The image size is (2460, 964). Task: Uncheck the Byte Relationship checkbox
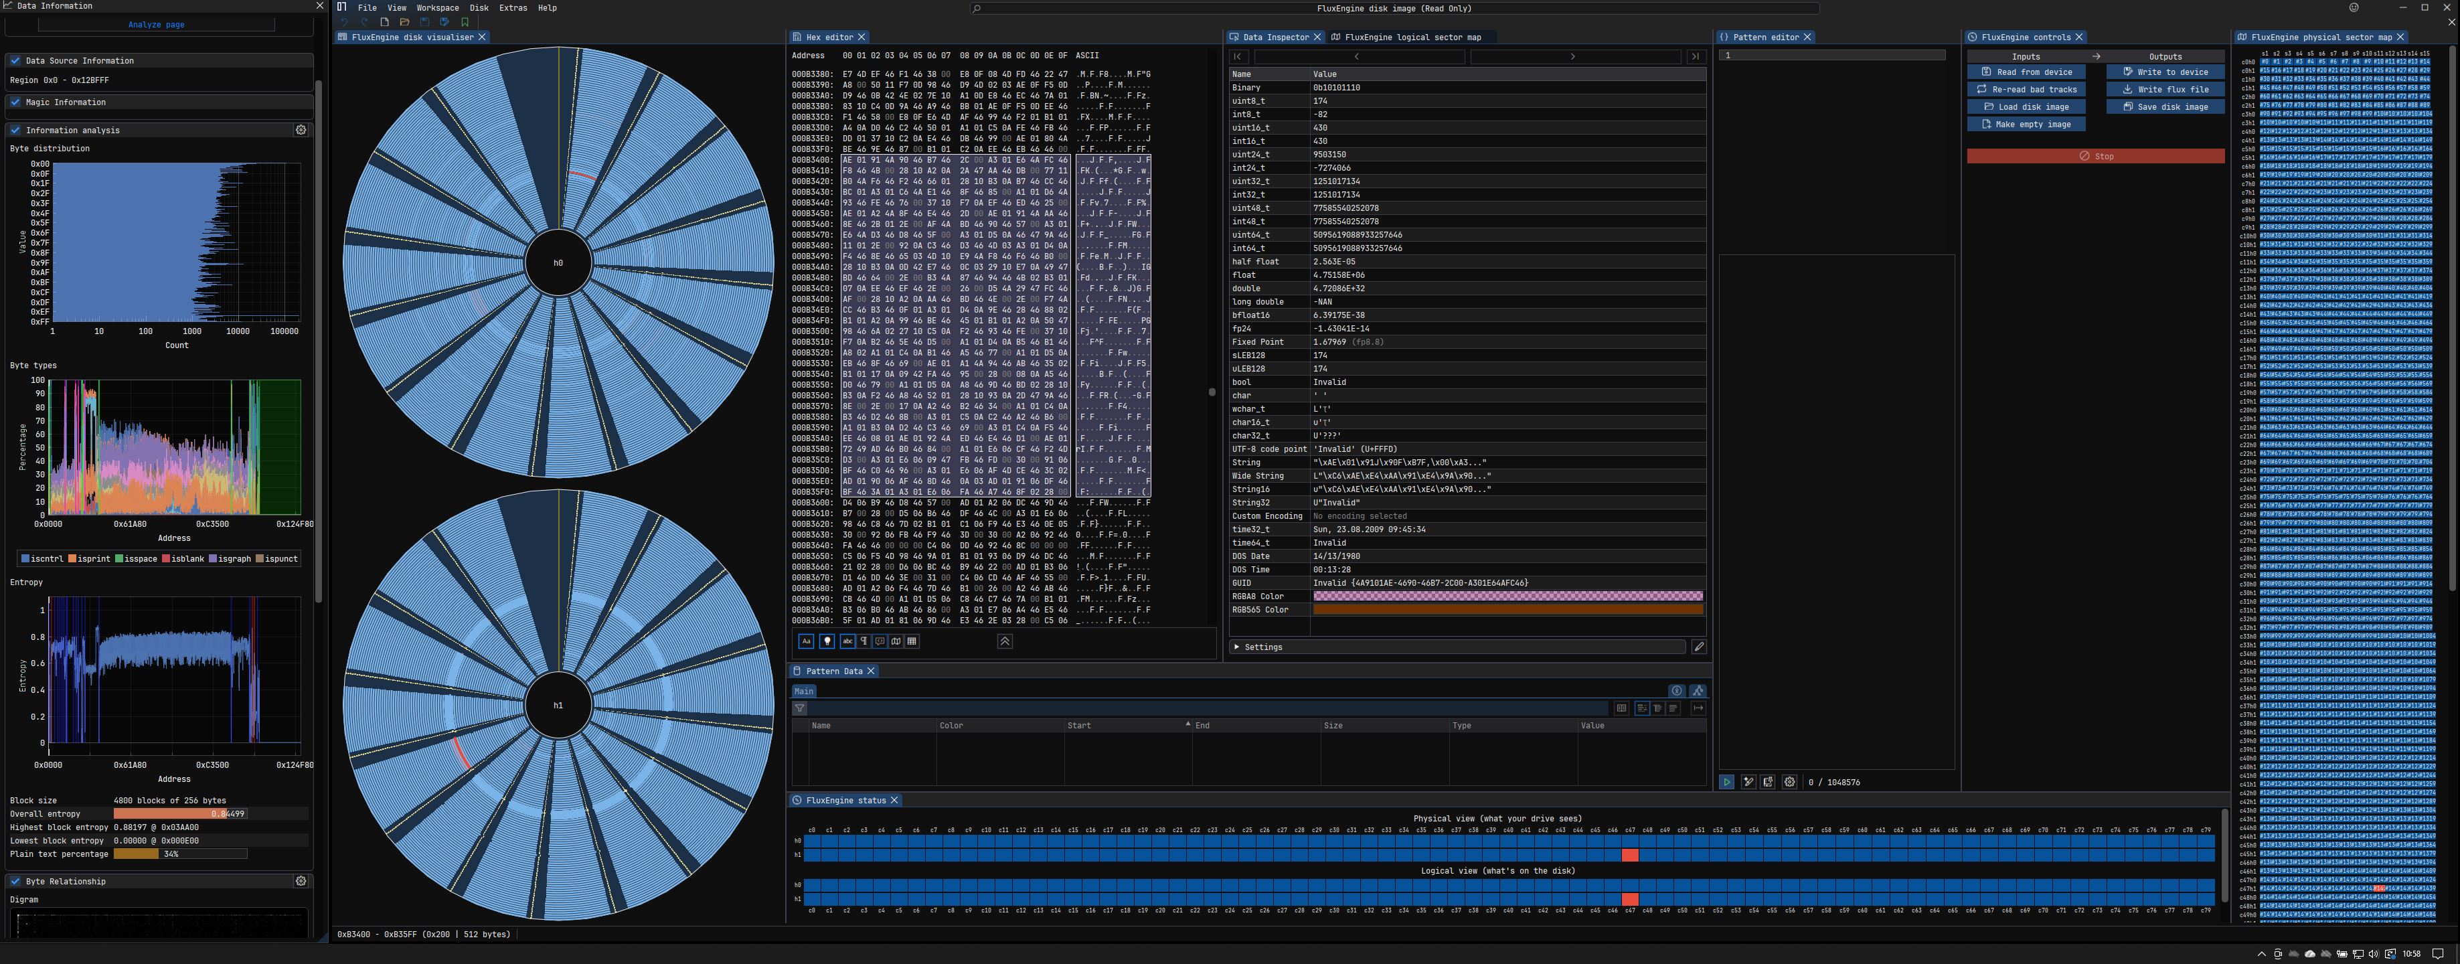[15, 881]
